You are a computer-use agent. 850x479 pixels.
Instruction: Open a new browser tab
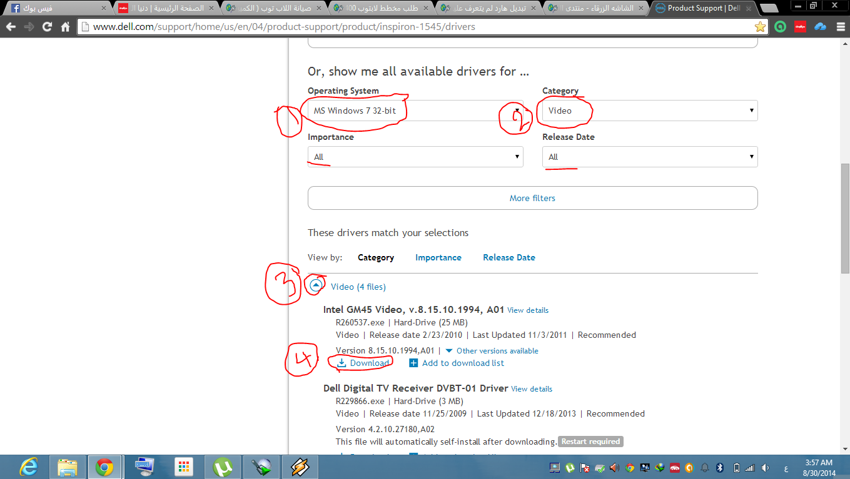pyautogui.click(x=768, y=8)
